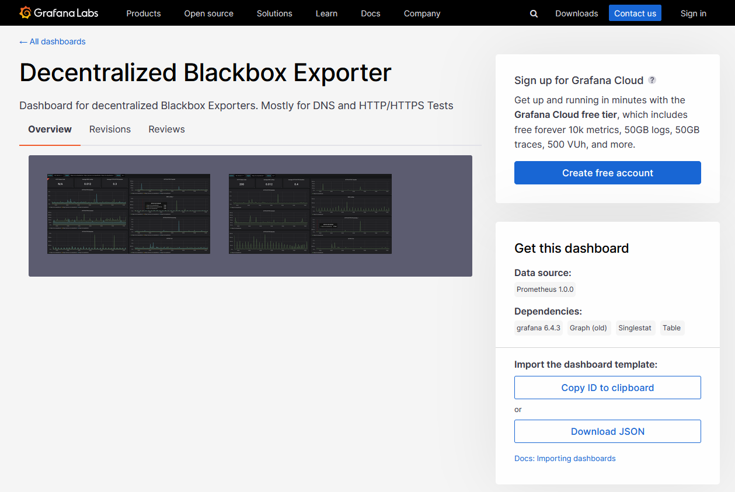Image resolution: width=735 pixels, height=492 pixels.
Task: Open the Docs menu
Action: 371,13
